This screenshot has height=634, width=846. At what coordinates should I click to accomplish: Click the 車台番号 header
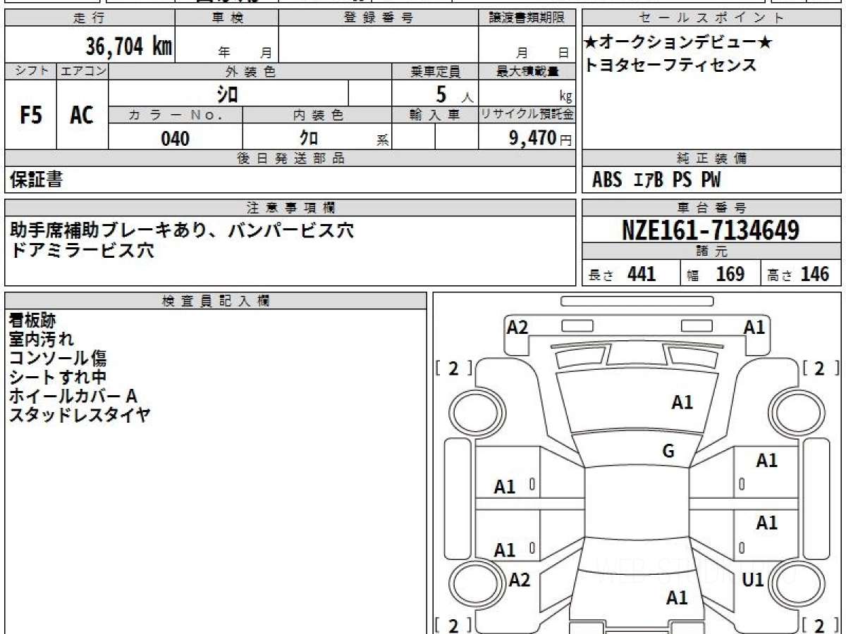coord(712,208)
